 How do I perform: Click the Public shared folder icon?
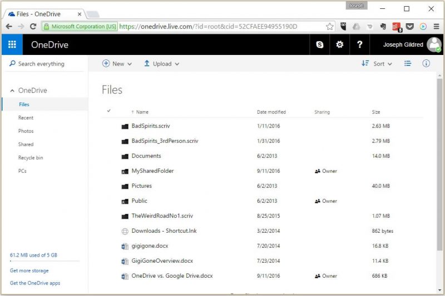(125, 202)
